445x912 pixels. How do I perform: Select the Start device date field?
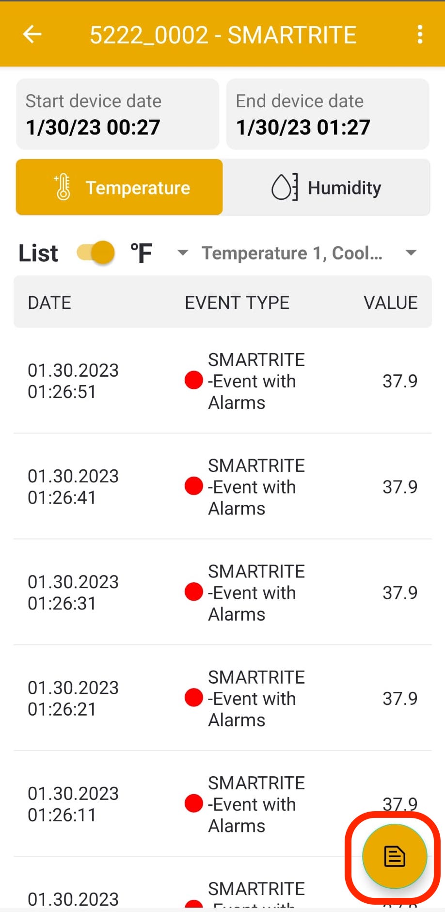(x=117, y=114)
